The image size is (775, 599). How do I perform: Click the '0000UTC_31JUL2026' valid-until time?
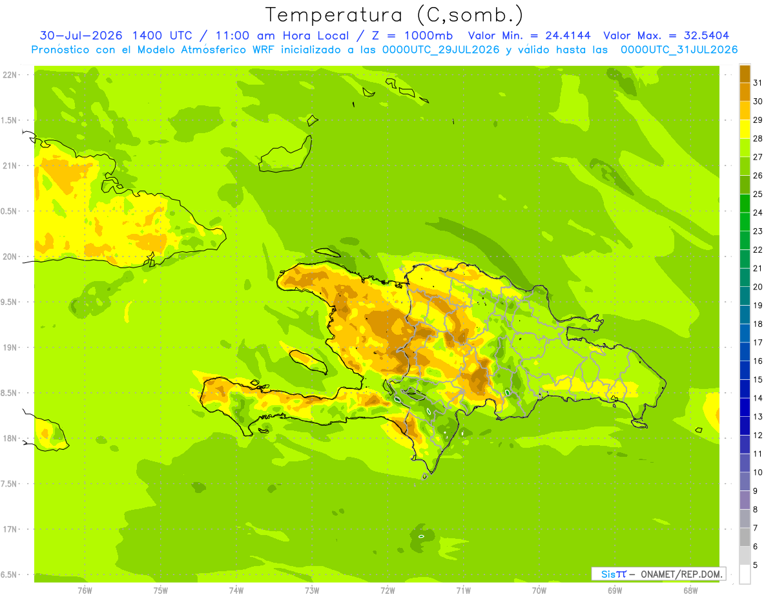pyautogui.click(x=679, y=50)
